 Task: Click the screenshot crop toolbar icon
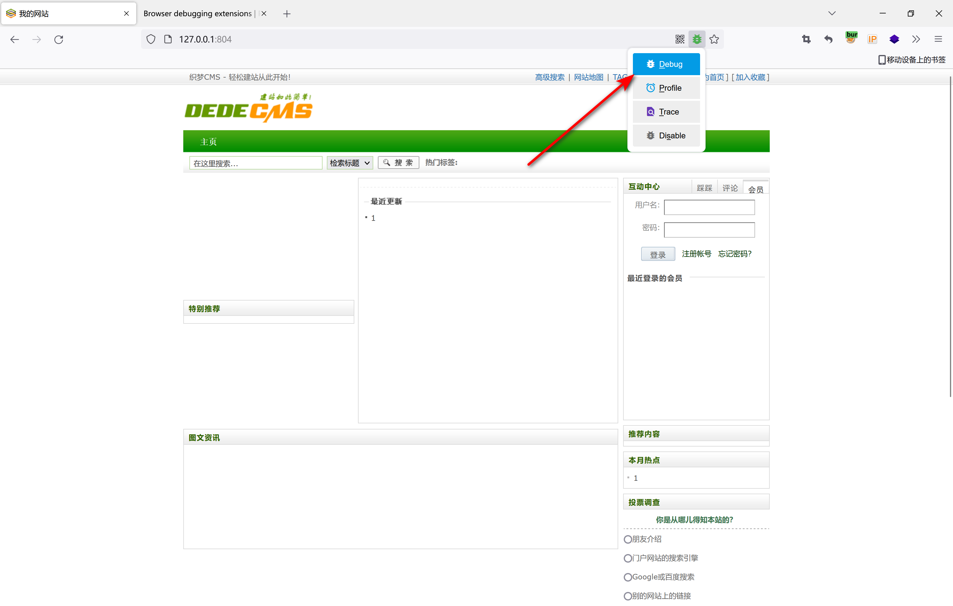coord(806,39)
